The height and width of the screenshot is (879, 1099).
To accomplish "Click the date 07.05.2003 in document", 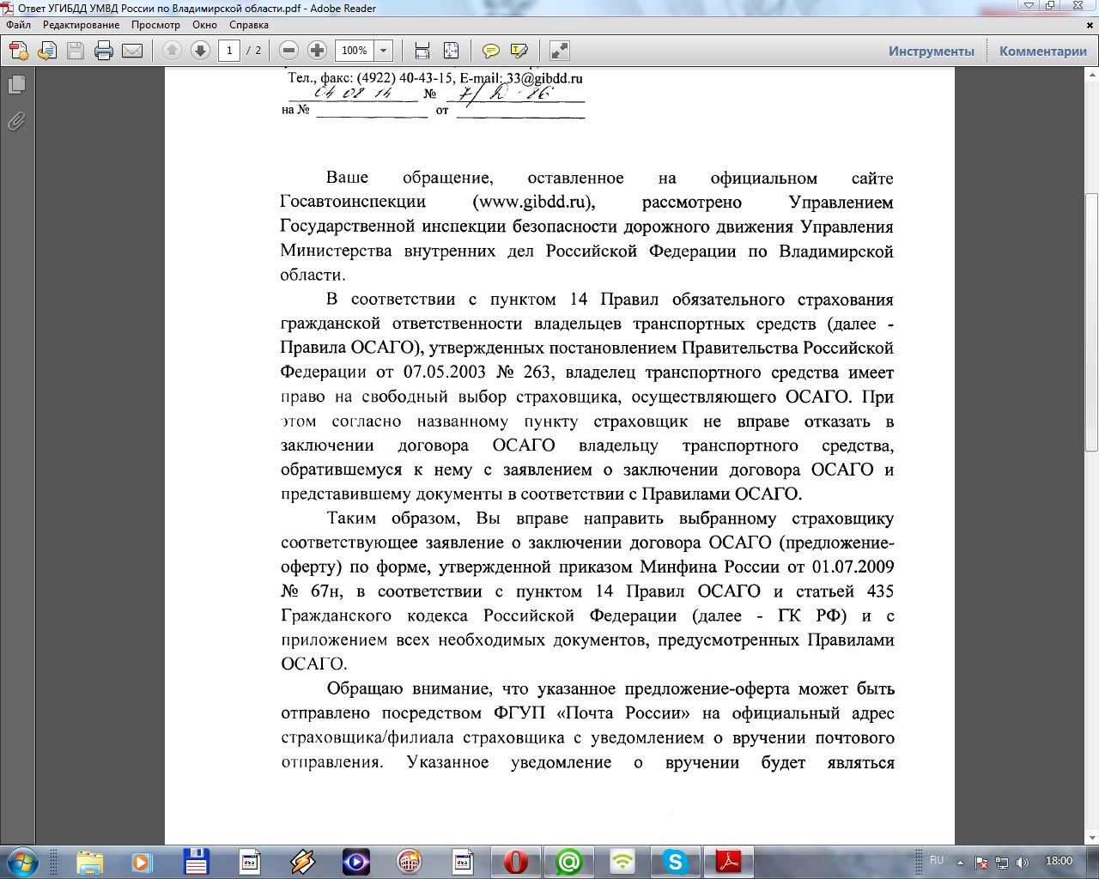I will click(445, 373).
